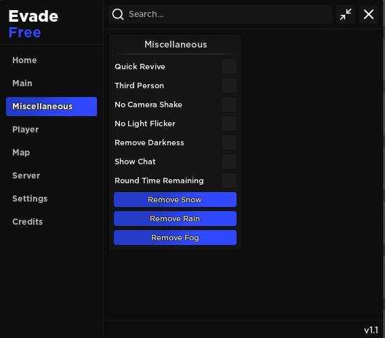Click the Evade title text
The height and width of the screenshot is (338, 385).
click(33, 16)
